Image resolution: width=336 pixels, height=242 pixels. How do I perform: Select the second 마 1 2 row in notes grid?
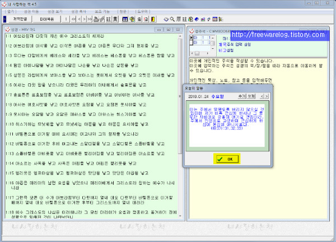(x=202, y=43)
